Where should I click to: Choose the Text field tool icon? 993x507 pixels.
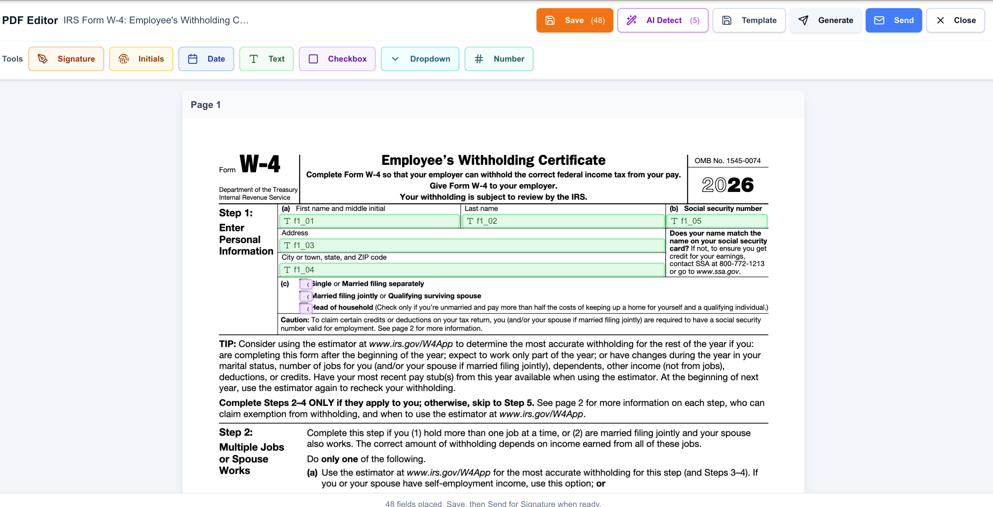[x=253, y=59]
